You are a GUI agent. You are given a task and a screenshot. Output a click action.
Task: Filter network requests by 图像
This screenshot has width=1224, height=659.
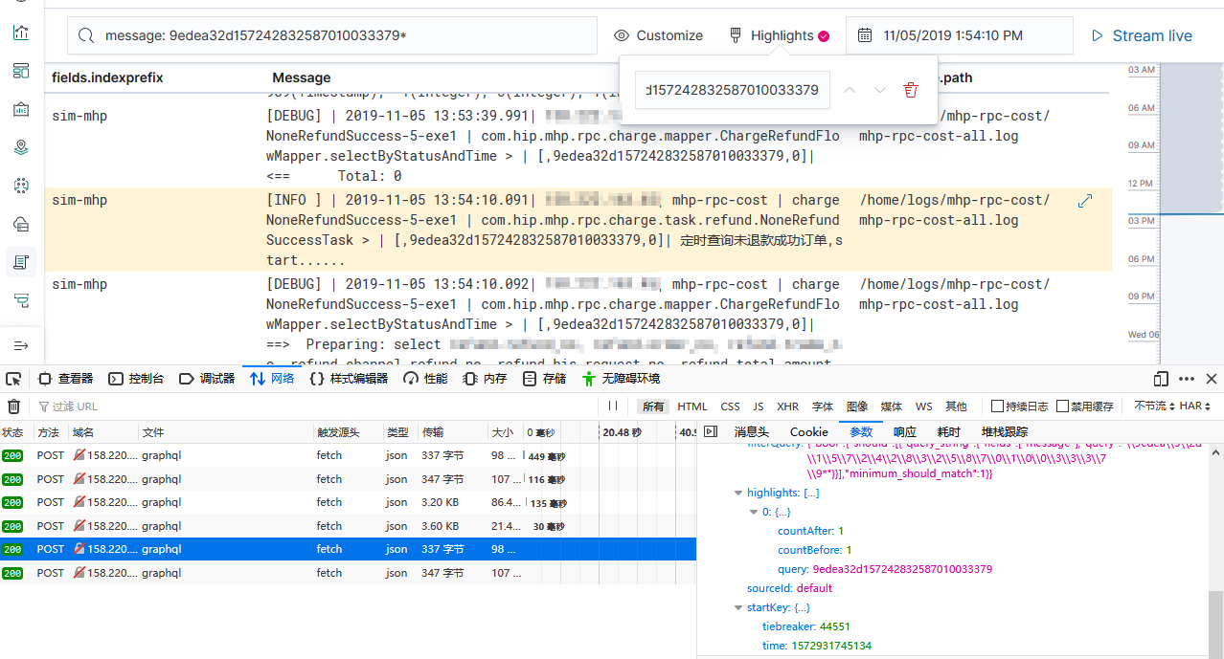tap(857, 406)
